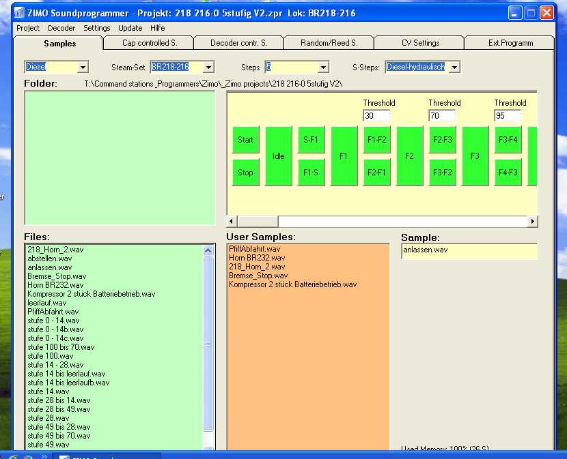The image size is (567, 459).
Task: Click the F1-S transition button
Action: tap(311, 173)
